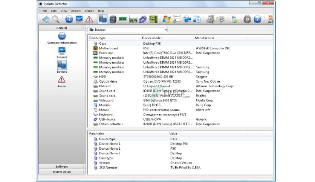
Task: Click the alarms warning triangle in toolbar
Action: [x=89, y=19]
